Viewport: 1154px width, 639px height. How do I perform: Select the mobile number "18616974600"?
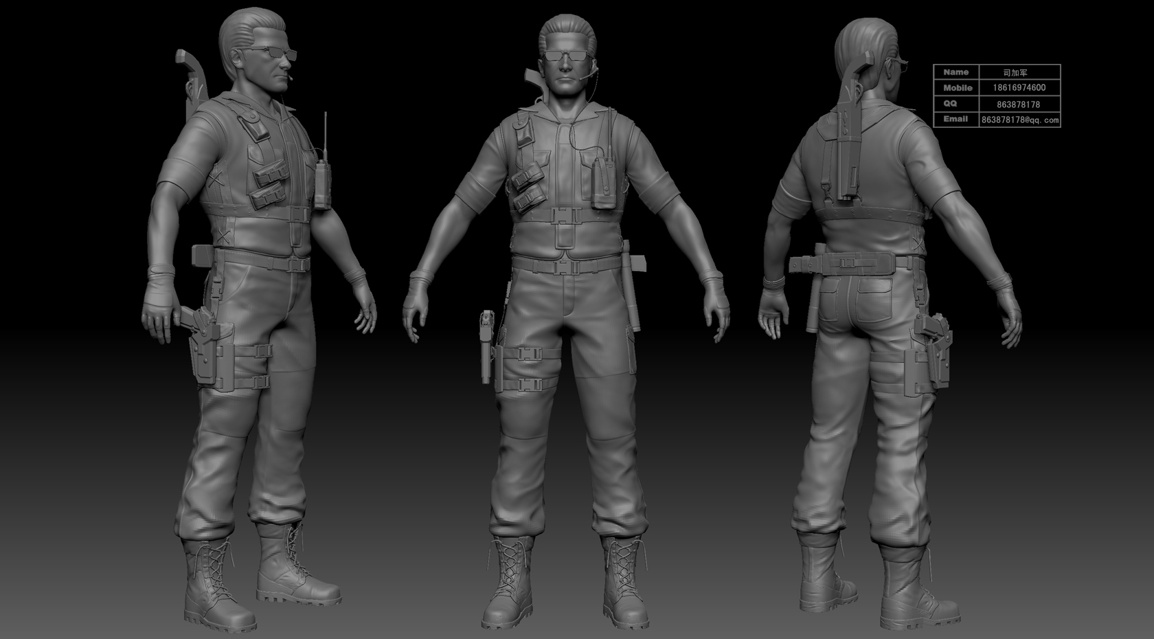pos(1019,88)
